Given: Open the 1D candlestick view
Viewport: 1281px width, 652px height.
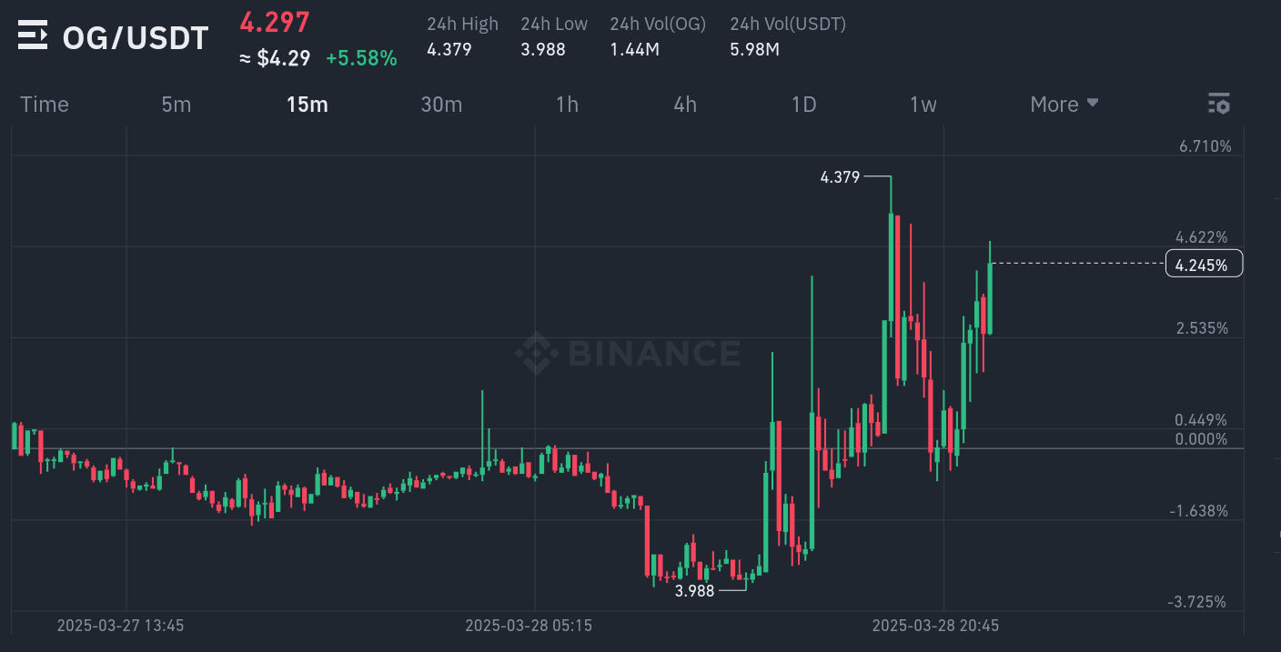Looking at the screenshot, I should click(803, 104).
